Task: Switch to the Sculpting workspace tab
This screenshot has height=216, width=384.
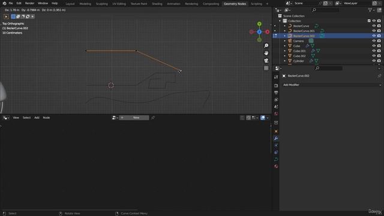Action: (x=101, y=4)
